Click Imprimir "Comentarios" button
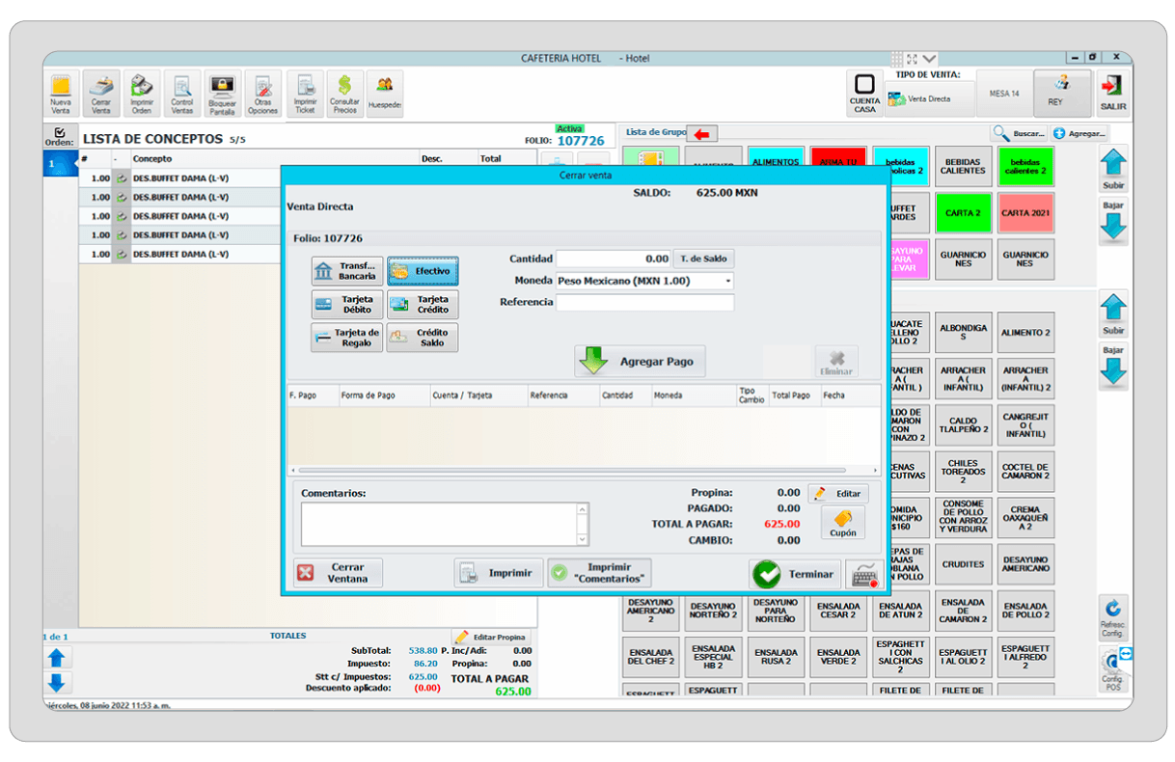1175x762 pixels. 600,573
